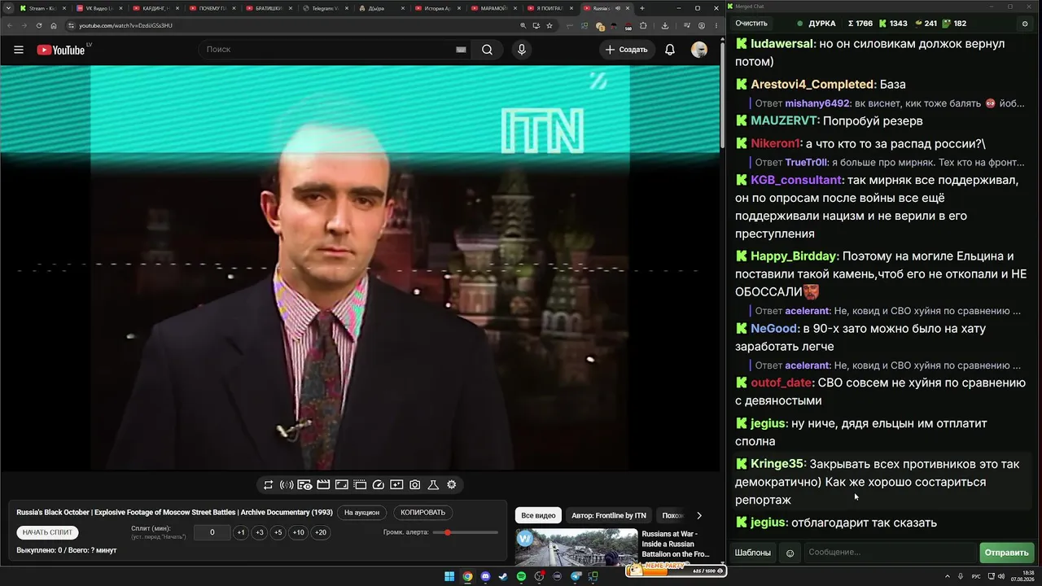
Task: Go to the YouTube home logo
Action: [61, 50]
